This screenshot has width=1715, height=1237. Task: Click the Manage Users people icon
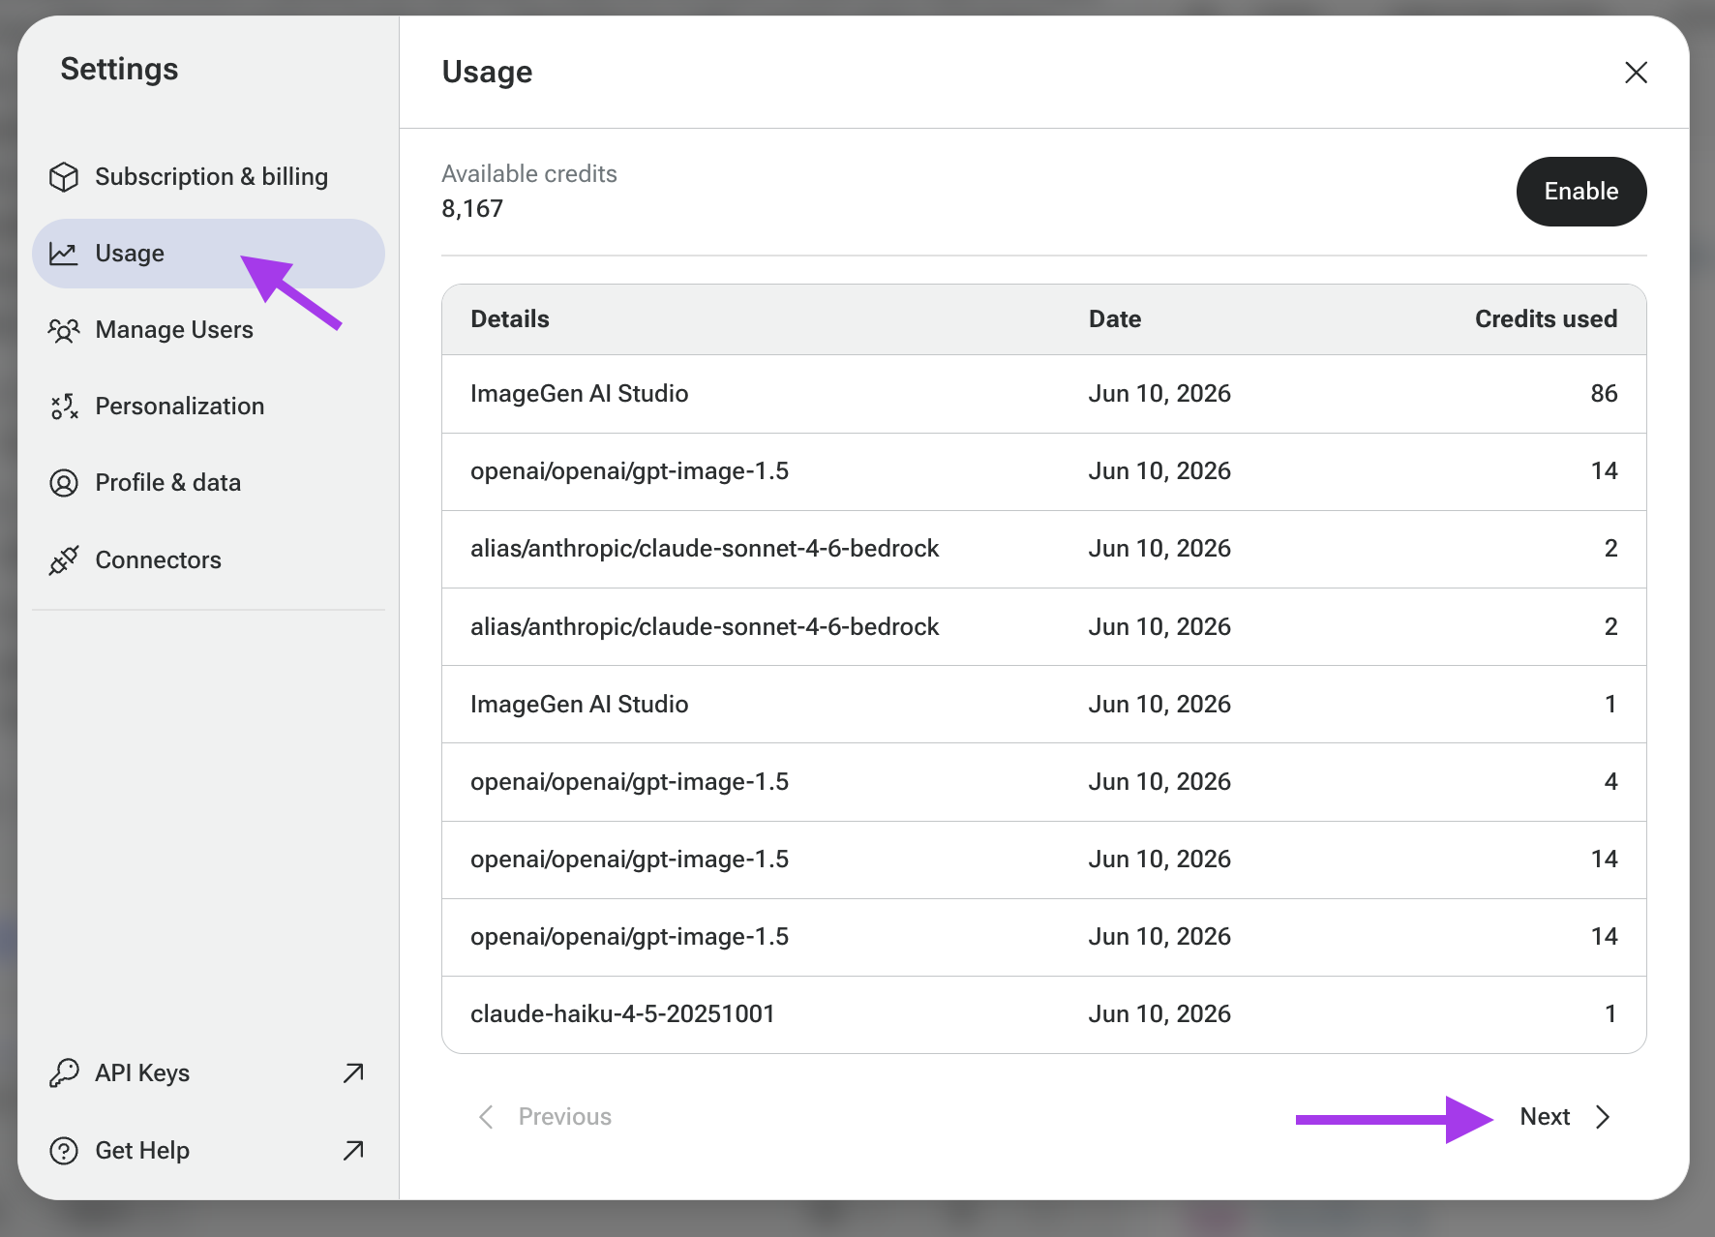(64, 330)
